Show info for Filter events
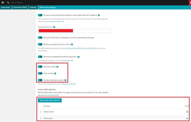 (55, 73)
